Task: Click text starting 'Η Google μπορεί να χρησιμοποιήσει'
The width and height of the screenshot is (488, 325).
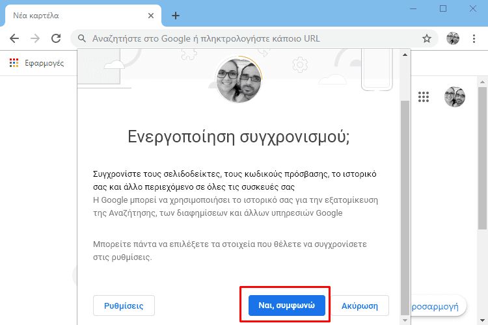Action: [236, 207]
